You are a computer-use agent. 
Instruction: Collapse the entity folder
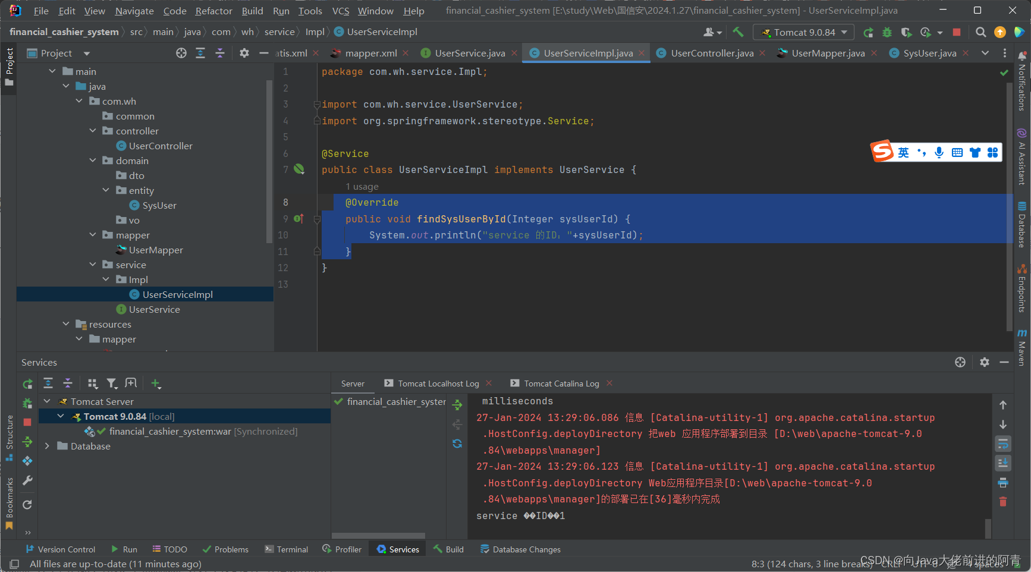106,190
